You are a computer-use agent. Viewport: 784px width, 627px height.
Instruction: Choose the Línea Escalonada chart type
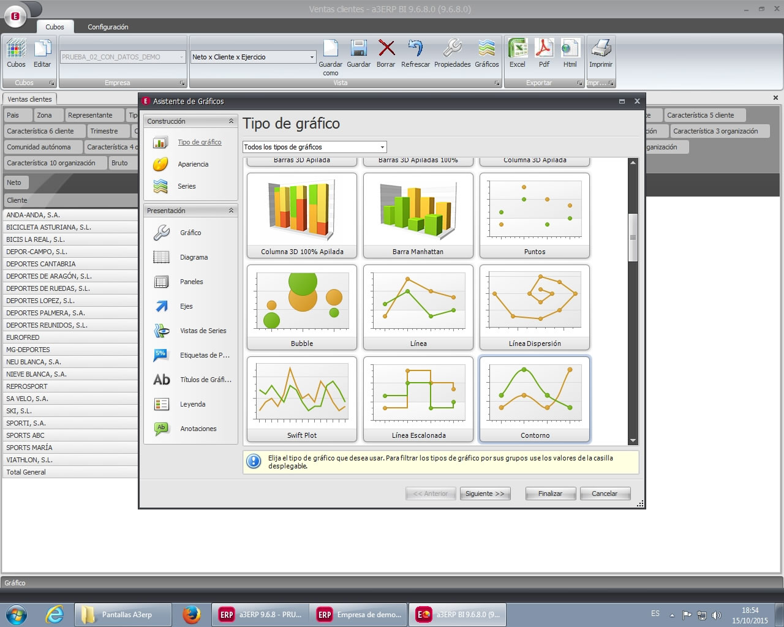[x=418, y=399]
